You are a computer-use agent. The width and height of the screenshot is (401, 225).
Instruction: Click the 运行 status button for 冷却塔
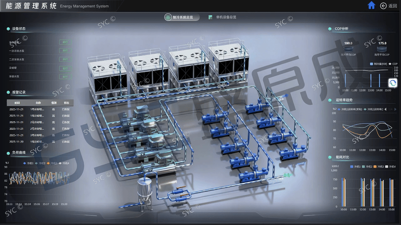65,68
